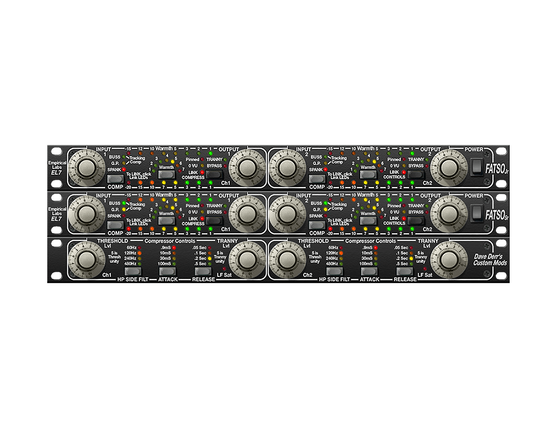Click FATSO Jr Ch1 BYPASS red LED

click(225, 166)
